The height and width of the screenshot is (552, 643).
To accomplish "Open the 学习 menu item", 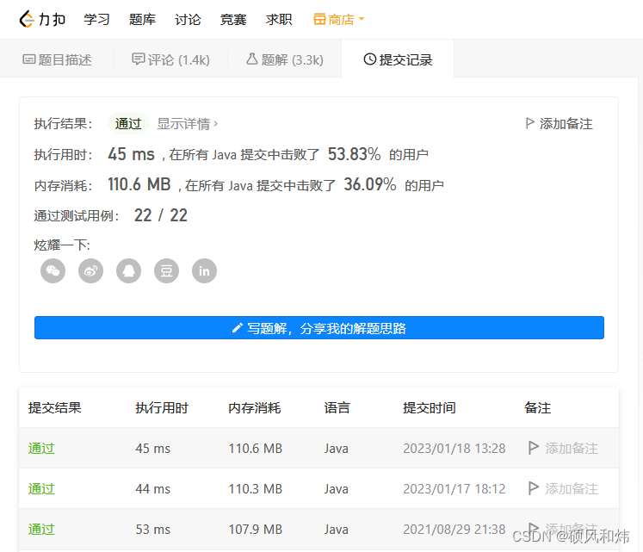I will 96,19.
